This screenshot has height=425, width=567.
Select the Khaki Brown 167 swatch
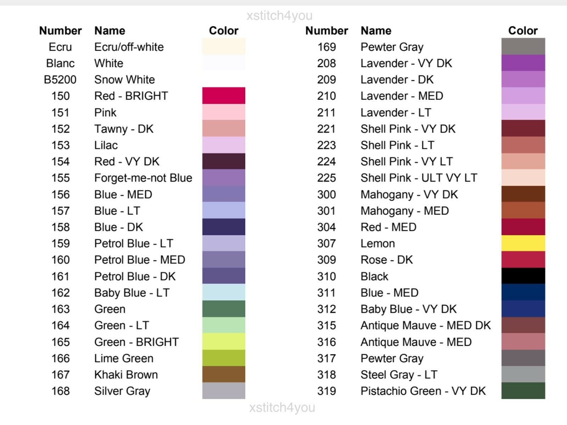(224, 374)
